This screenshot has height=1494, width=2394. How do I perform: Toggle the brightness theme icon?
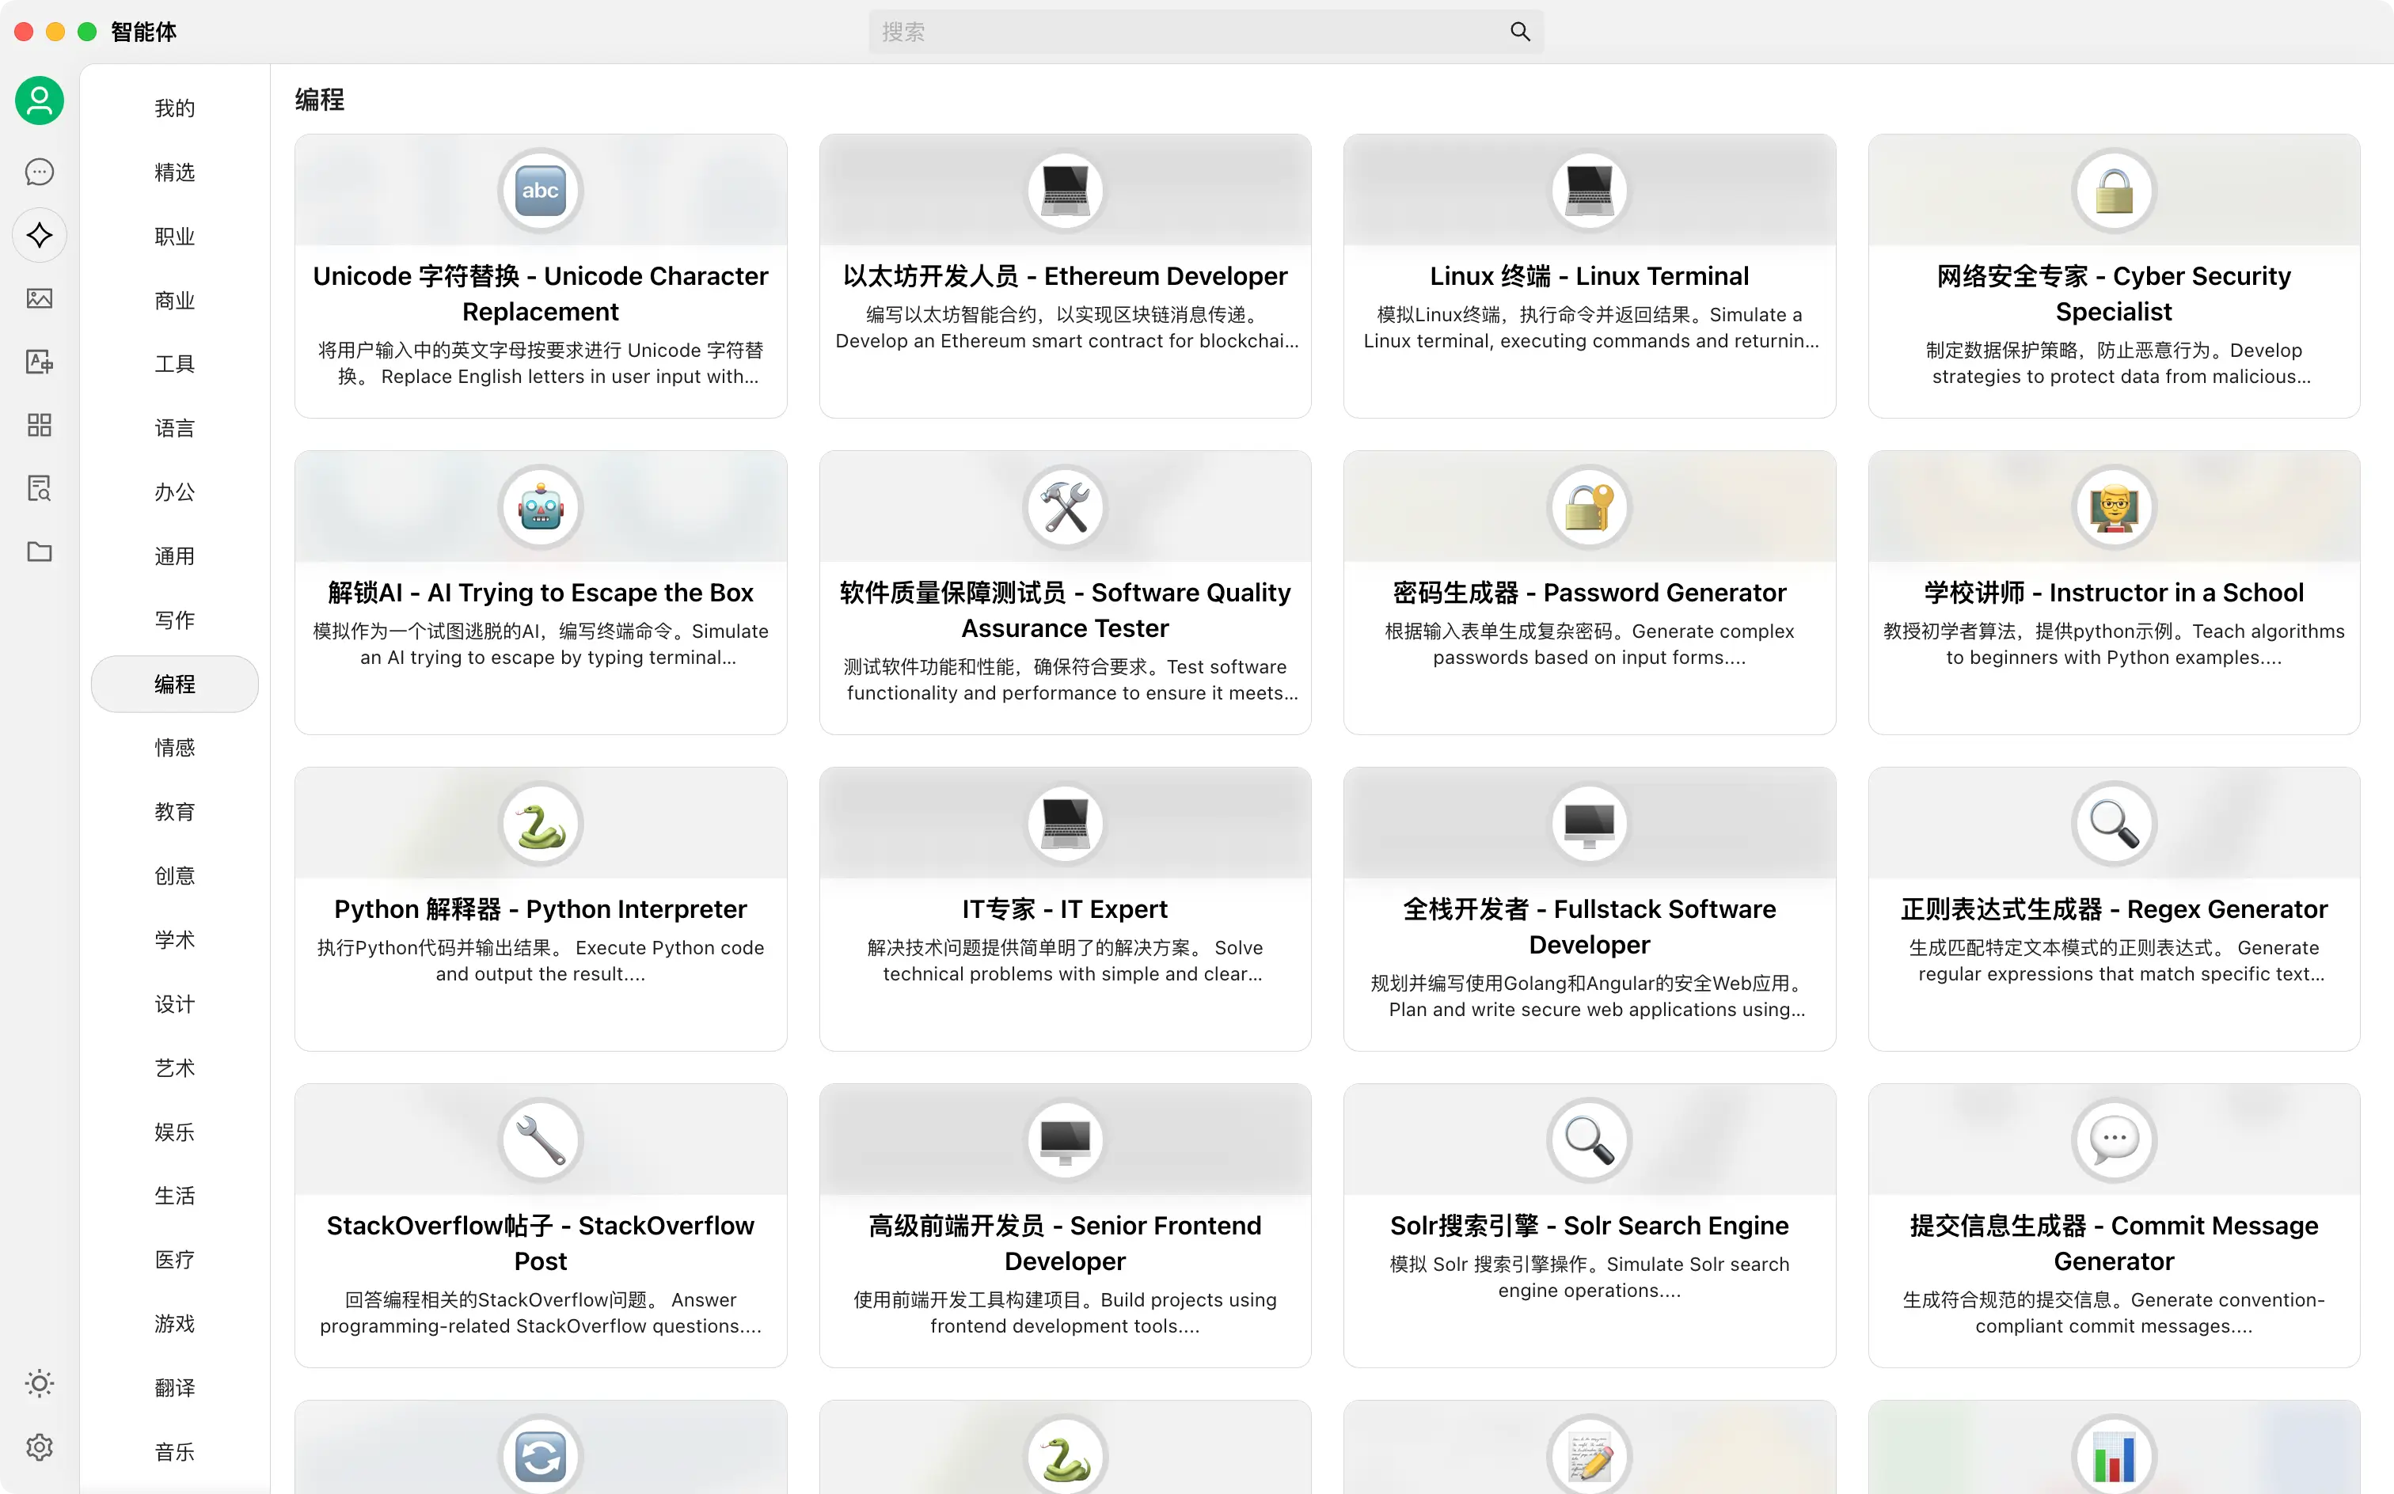pos(40,1383)
